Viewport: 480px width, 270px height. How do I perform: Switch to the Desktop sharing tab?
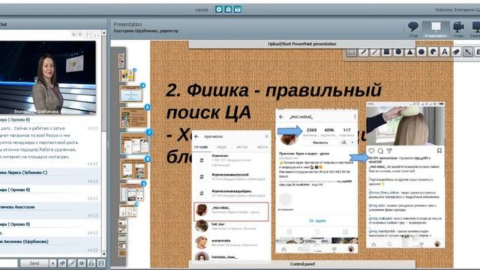[x=475, y=29]
